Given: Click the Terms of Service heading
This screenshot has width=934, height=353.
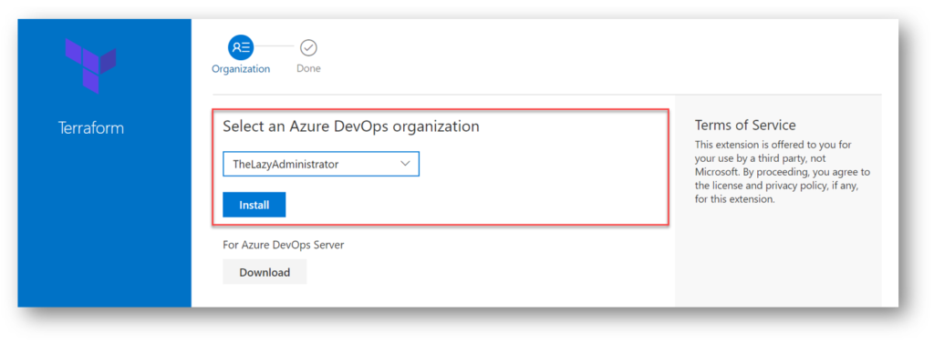Looking at the screenshot, I should pyautogui.click(x=745, y=126).
